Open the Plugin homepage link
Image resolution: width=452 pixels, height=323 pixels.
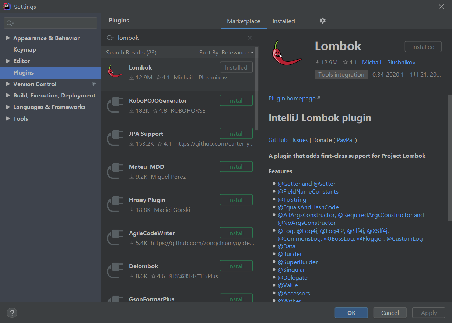click(x=294, y=98)
